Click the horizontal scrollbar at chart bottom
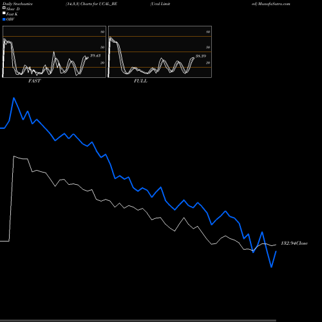The image size is (322, 322). [x=138, y=321]
